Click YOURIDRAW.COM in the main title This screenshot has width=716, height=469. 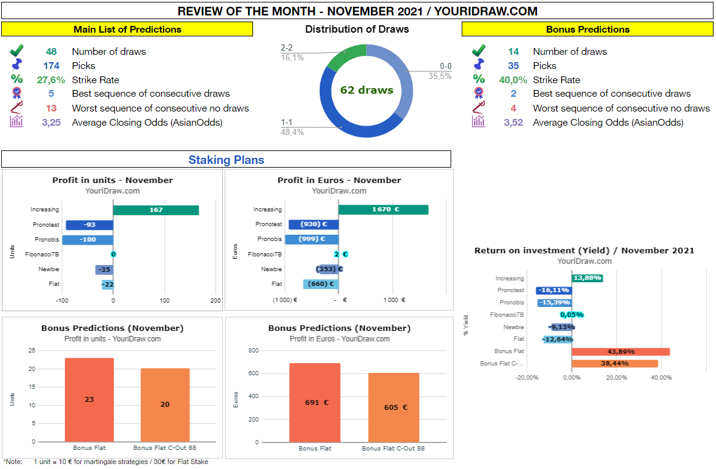tap(489, 10)
